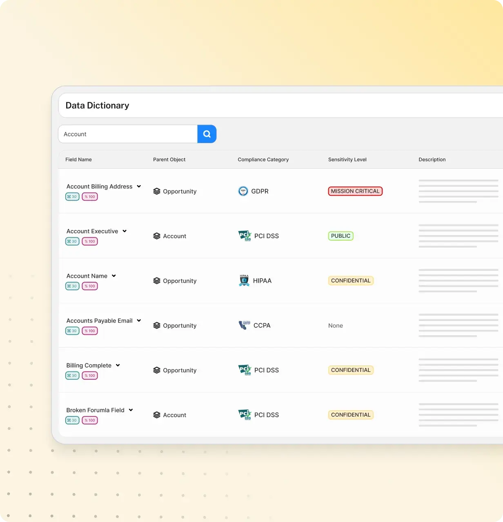
Task: Sort by the Parent Object column header
Action: 169,159
